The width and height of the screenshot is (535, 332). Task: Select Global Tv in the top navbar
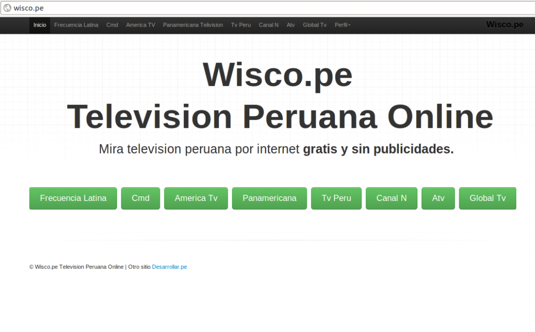pos(315,25)
